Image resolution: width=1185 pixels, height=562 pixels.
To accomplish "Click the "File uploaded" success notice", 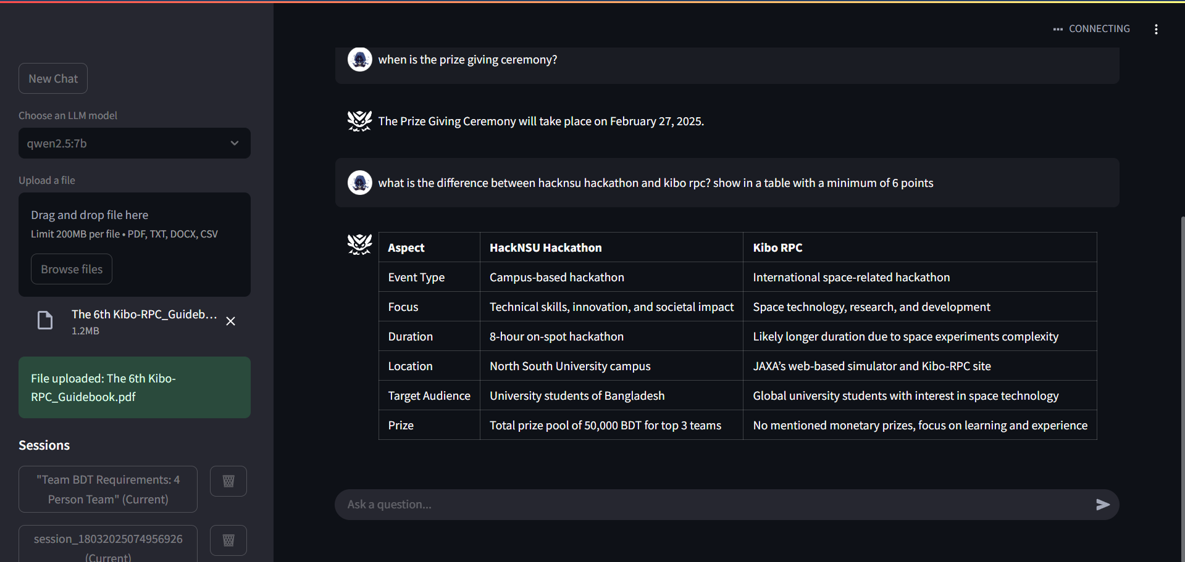I will tap(135, 387).
